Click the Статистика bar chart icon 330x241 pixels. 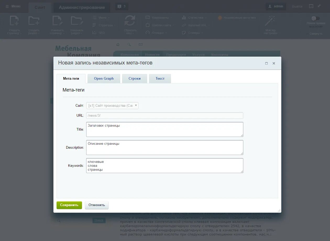(184, 18)
